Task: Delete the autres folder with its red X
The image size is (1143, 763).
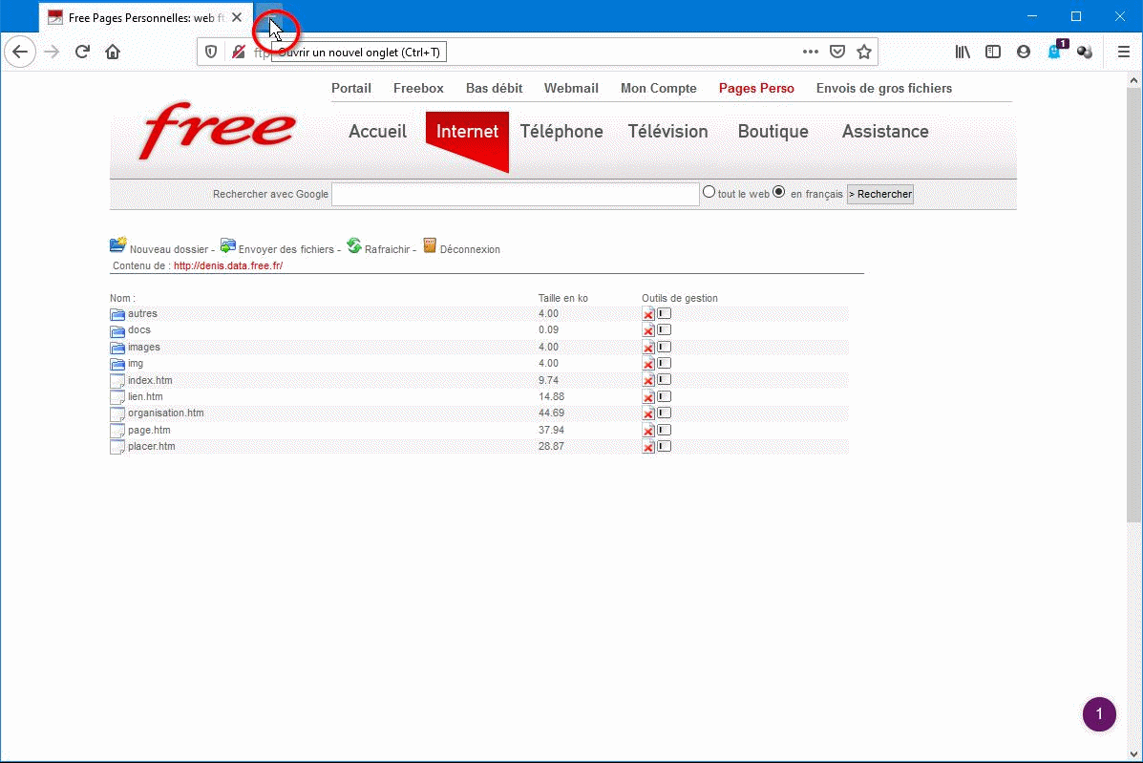Action: coord(648,314)
